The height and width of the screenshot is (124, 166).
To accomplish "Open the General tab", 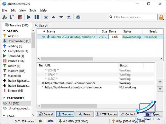I will (46, 114).
